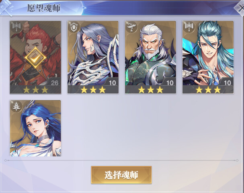Click the hammer emblem beside the panel title

(6, 8)
